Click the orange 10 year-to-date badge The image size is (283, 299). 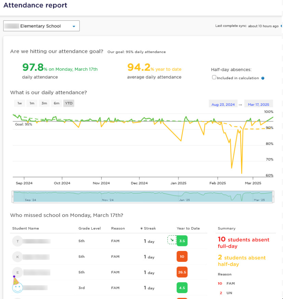click(x=182, y=257)
